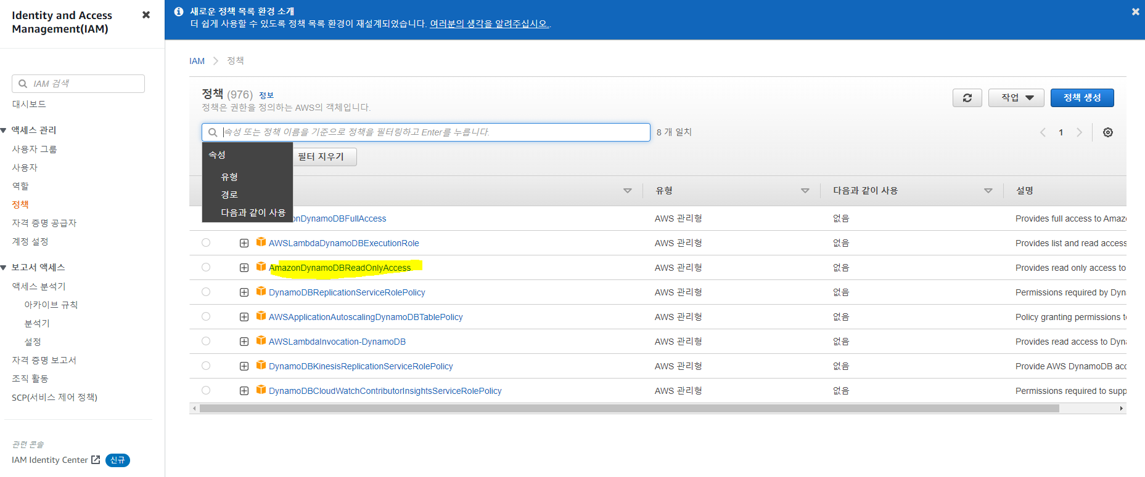
Task: Click the external link icon beside IAM Identity Center
Action: point(96,460)
